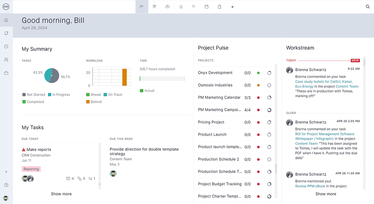This screenshot has width=374, height=204.
Task: Click the Onyx Development status circle
Action: (258, 73)
